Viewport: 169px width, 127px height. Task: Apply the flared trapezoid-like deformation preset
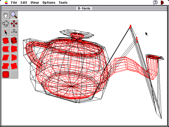tap(14, 49)
